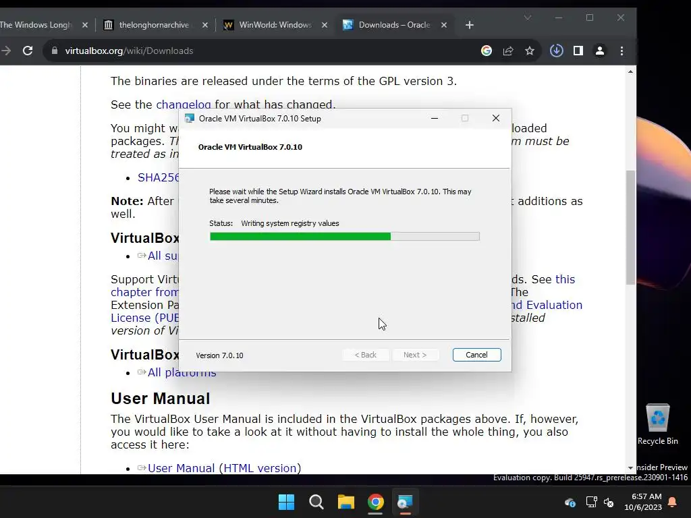Cancel the VirtualBox installation
691x518 pixels.
tap(477, 355)
